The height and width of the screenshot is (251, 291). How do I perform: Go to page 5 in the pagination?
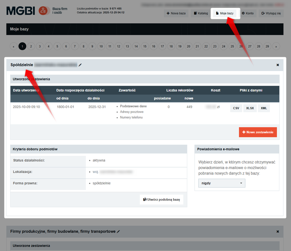(57, 46)
